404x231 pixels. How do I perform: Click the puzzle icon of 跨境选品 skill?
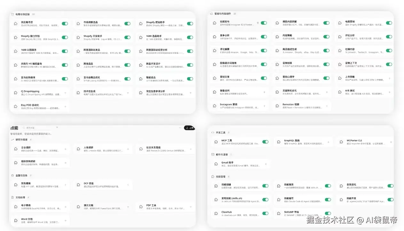click(78, 65)
